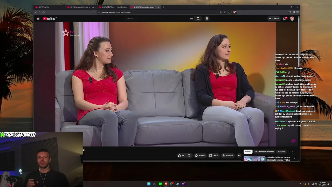332x187 pixels.
Task: Open Kick app in taskbar
Action: click(x=160, y=184)
